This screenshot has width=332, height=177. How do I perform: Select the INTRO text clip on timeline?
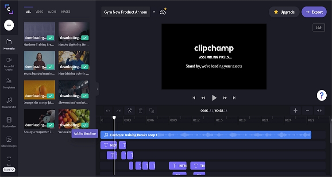point(178,165)
